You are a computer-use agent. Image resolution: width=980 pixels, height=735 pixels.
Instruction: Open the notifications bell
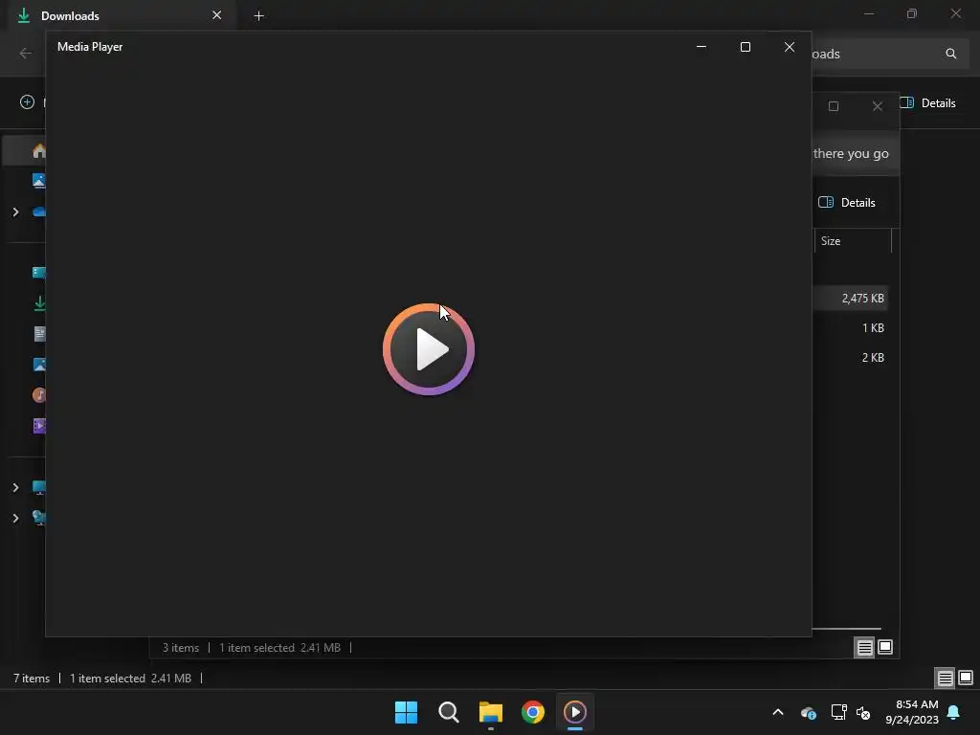tap(954, 712)
